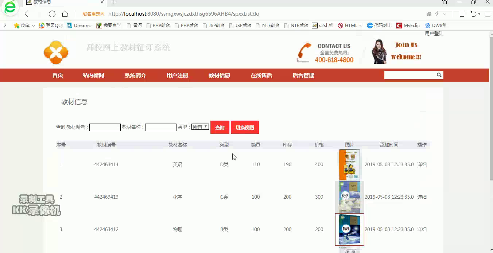Click the 物理 textbook cover image
The image size is (493, 253).
pyautogui.click(x=349, y=229)
